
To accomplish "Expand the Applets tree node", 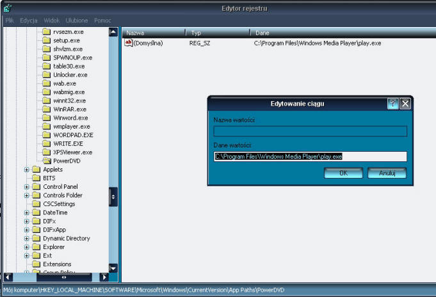I will (27, 170).
